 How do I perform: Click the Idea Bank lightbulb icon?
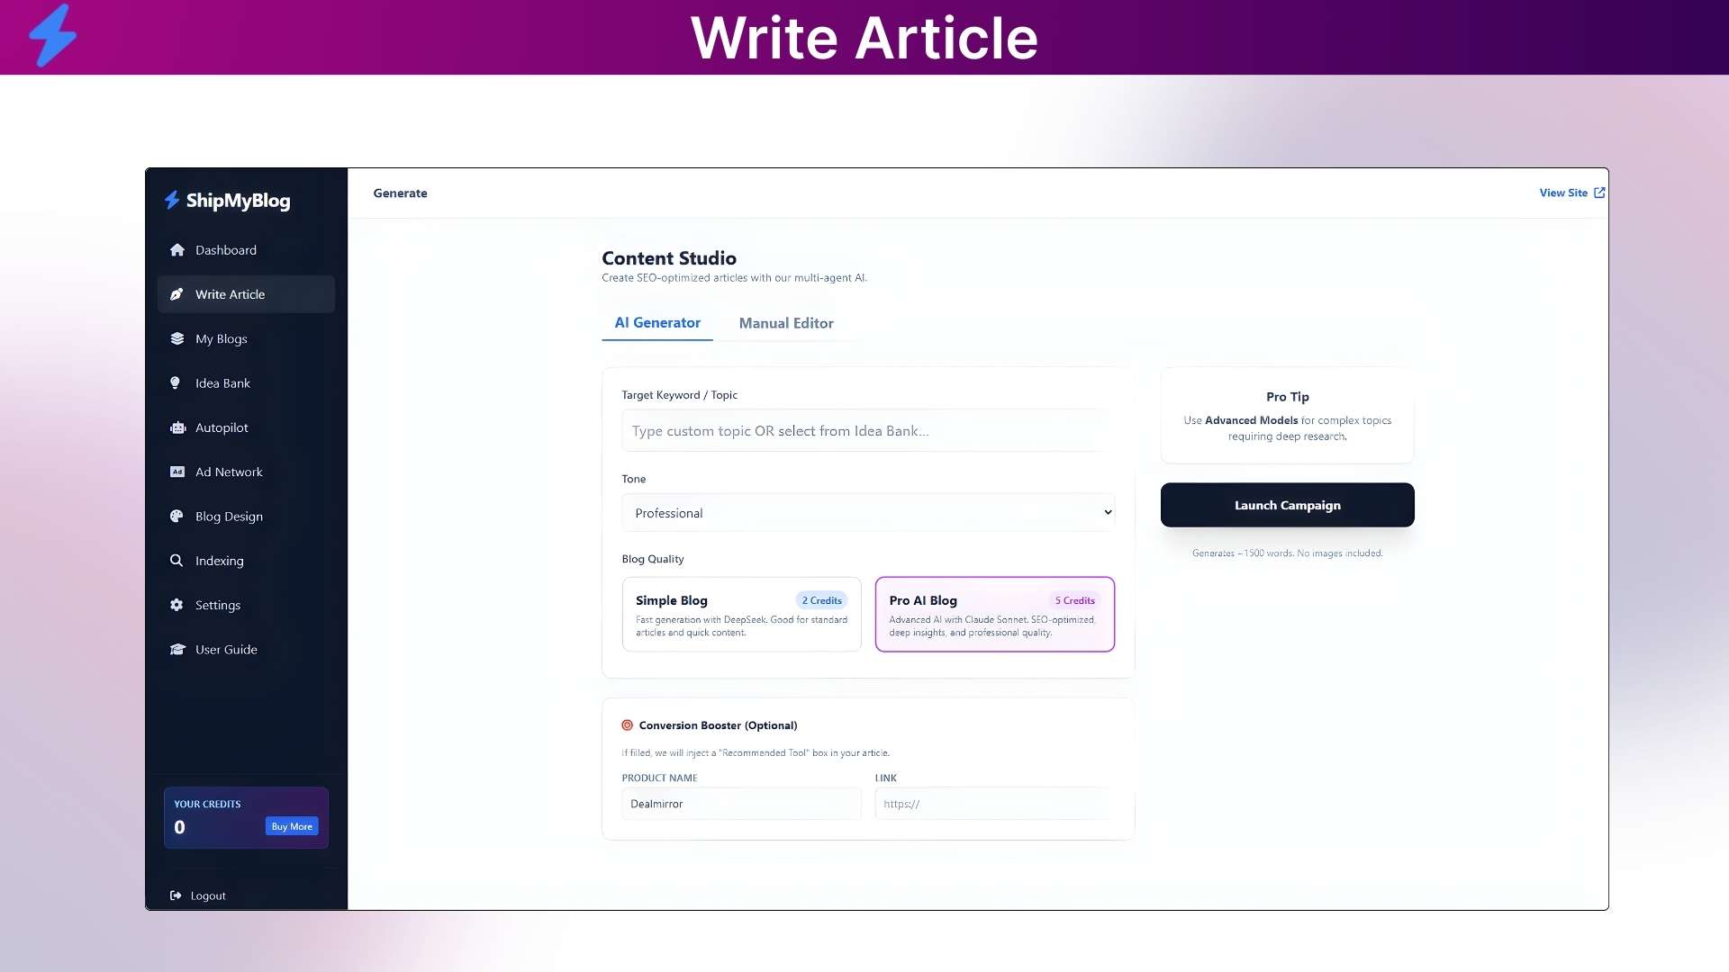coord(176,383)
